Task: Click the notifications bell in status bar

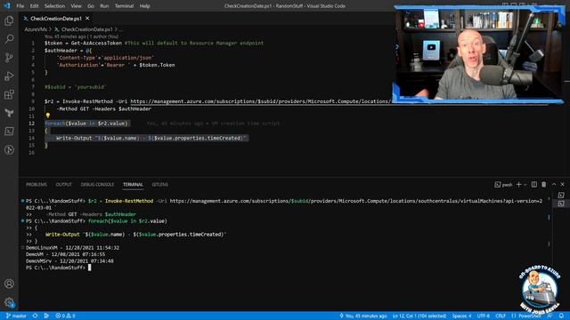Action: (x=562, y=316)
